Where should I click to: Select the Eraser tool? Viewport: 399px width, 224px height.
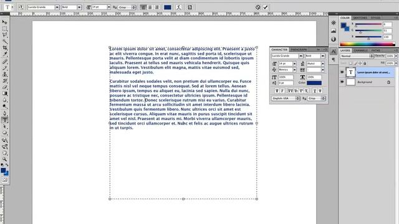point(4,87)
